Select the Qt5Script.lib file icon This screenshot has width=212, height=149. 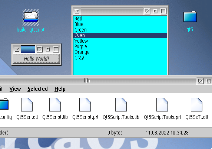point(55,104)
